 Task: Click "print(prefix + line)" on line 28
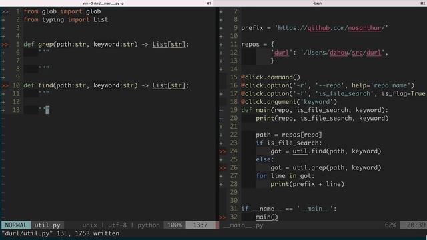[x=307, y=184]
